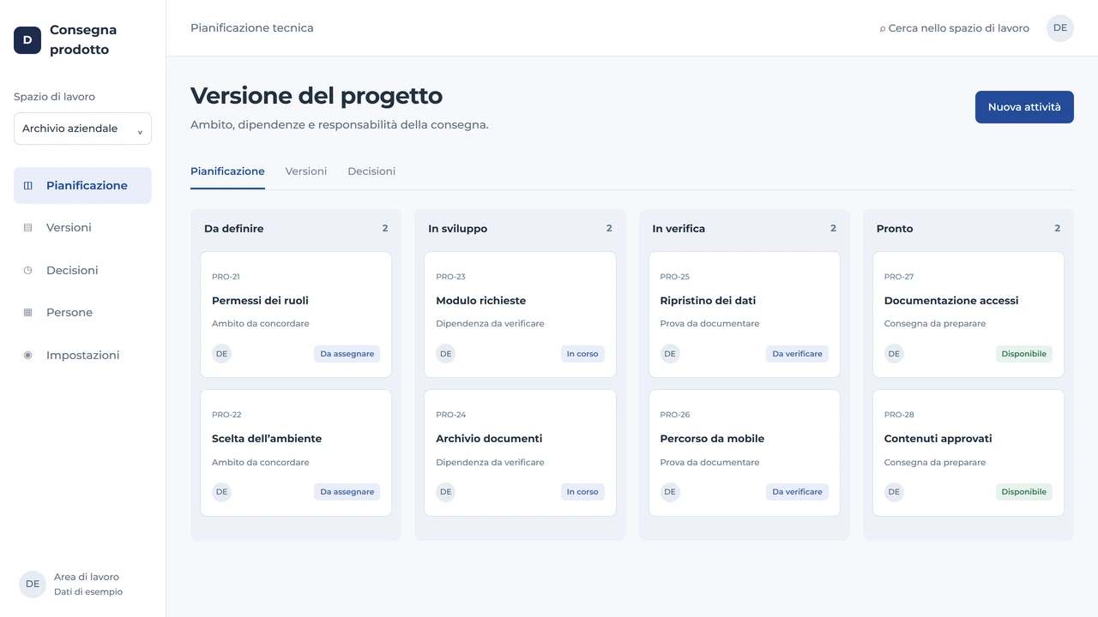Click the PRO-22 card identifier
This screenshot has height=617, width=1098.
pos(226,415)
